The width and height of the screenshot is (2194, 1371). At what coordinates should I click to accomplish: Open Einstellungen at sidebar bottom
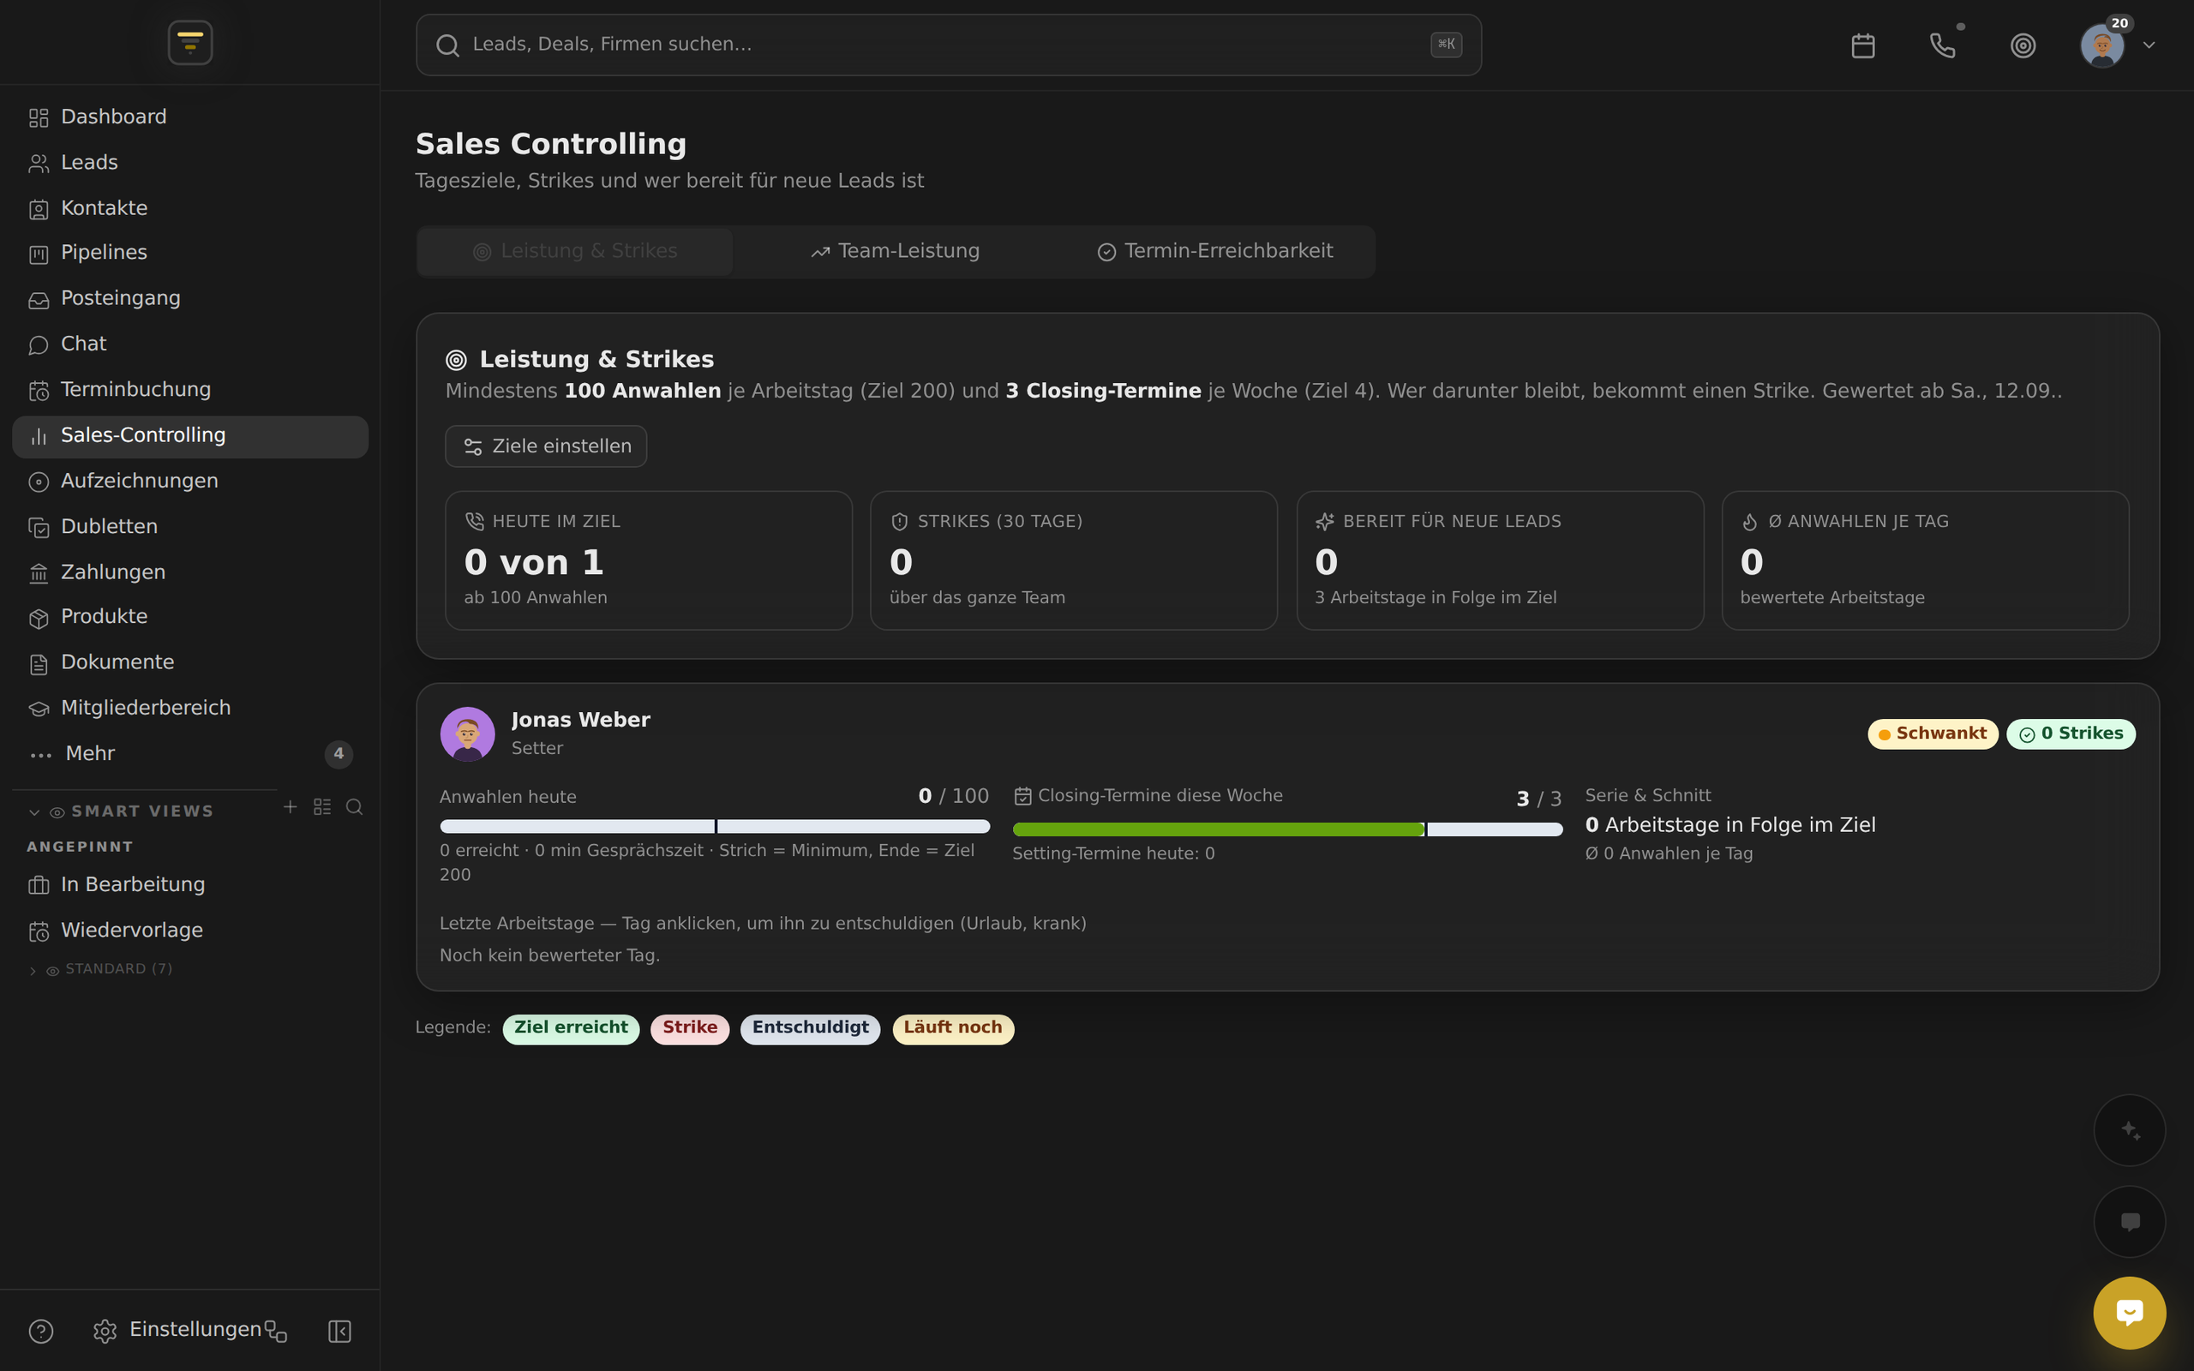(177, 1330)
